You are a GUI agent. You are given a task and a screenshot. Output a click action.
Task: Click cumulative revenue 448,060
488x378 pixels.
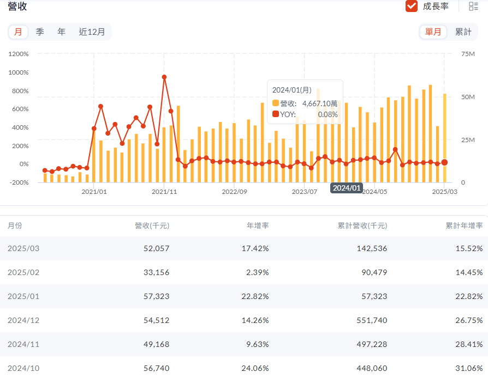tap(372, 368)
